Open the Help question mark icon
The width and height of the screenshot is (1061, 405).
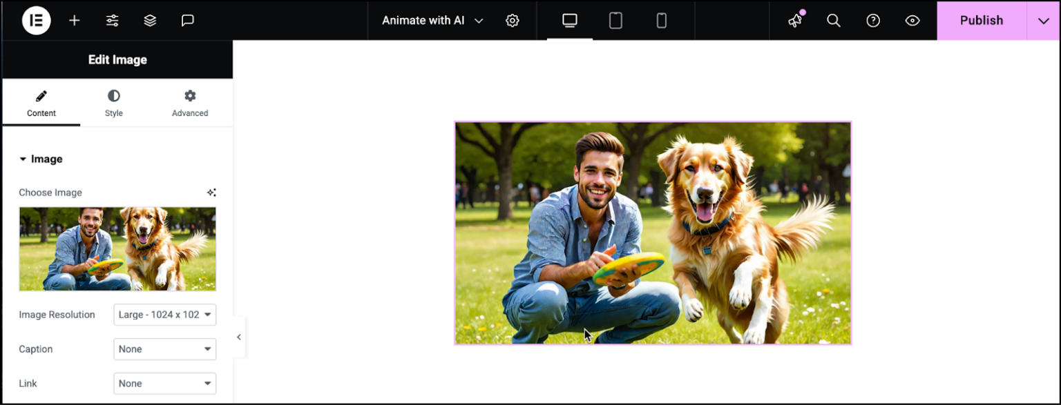tap(873, 21)
